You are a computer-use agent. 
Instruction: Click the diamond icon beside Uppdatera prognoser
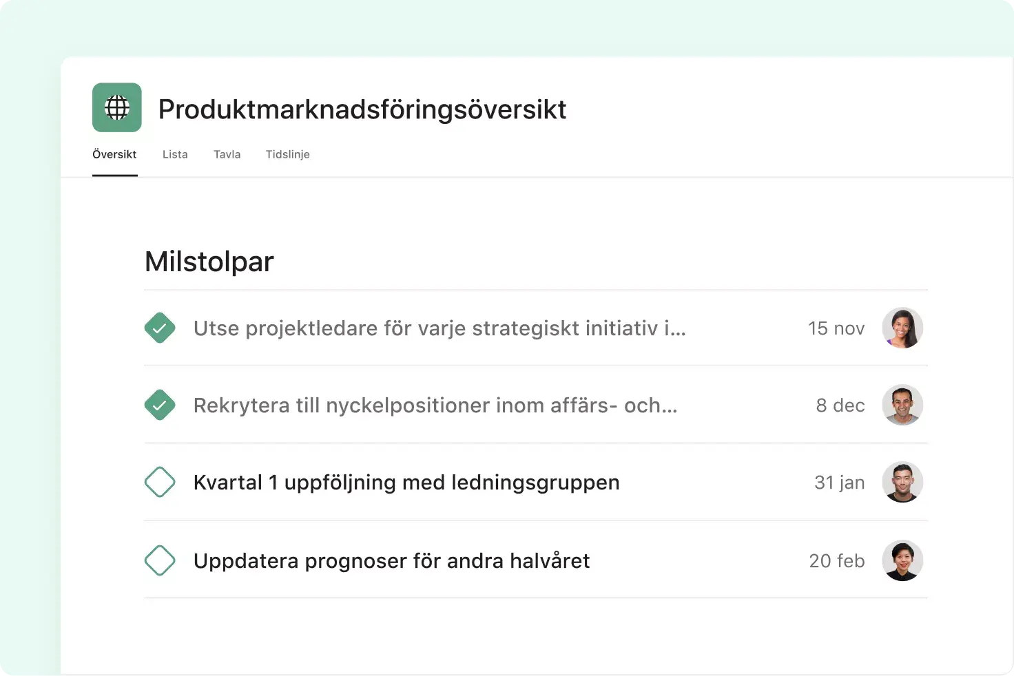coord(160,560)
